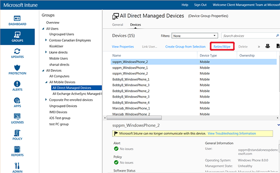Image resolution: width=280 pixels, height=173 pixels.
Task: Sort by the Ownership column header
Action: (247, 55)
